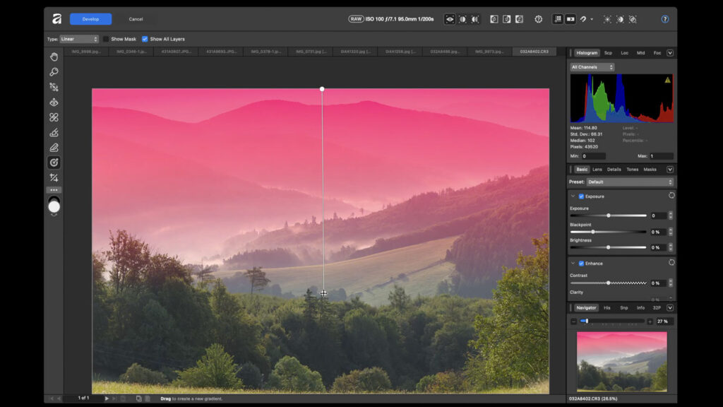Screen dimensions: 723x407
Task: Uncheck the Show All Layers option
Action: tap(145, 39)
